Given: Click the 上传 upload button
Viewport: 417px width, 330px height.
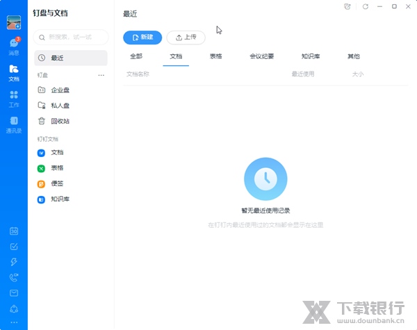Looking at the screenshot, I should coord(186,38).
